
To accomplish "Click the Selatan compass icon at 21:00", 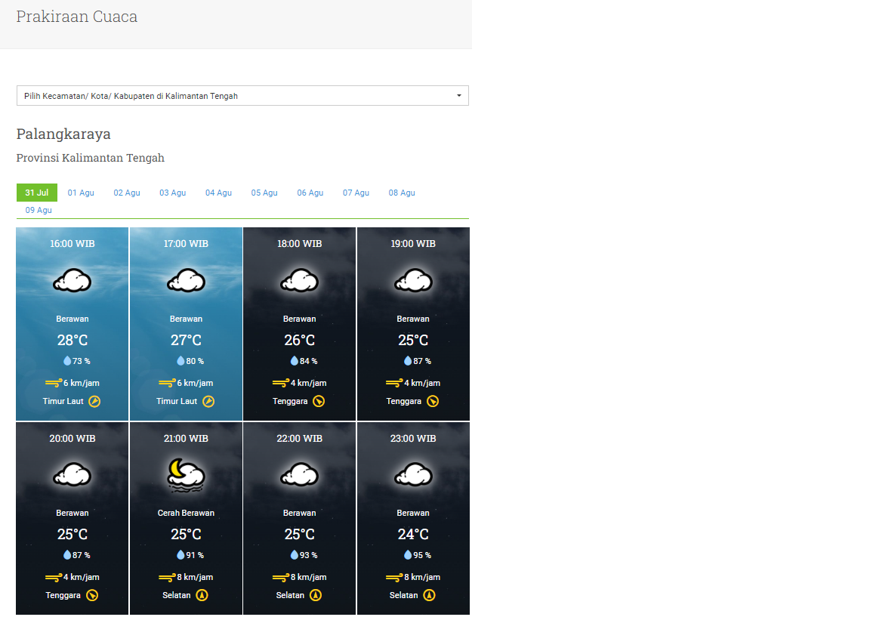I will [x=202, y=595].
